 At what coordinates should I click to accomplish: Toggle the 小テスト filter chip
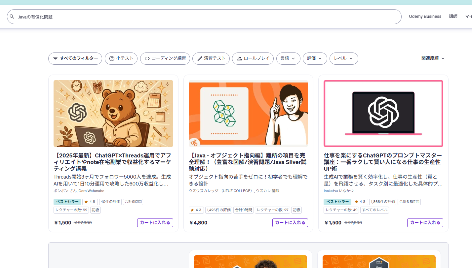pyautogui.click(x=121, y=58)
